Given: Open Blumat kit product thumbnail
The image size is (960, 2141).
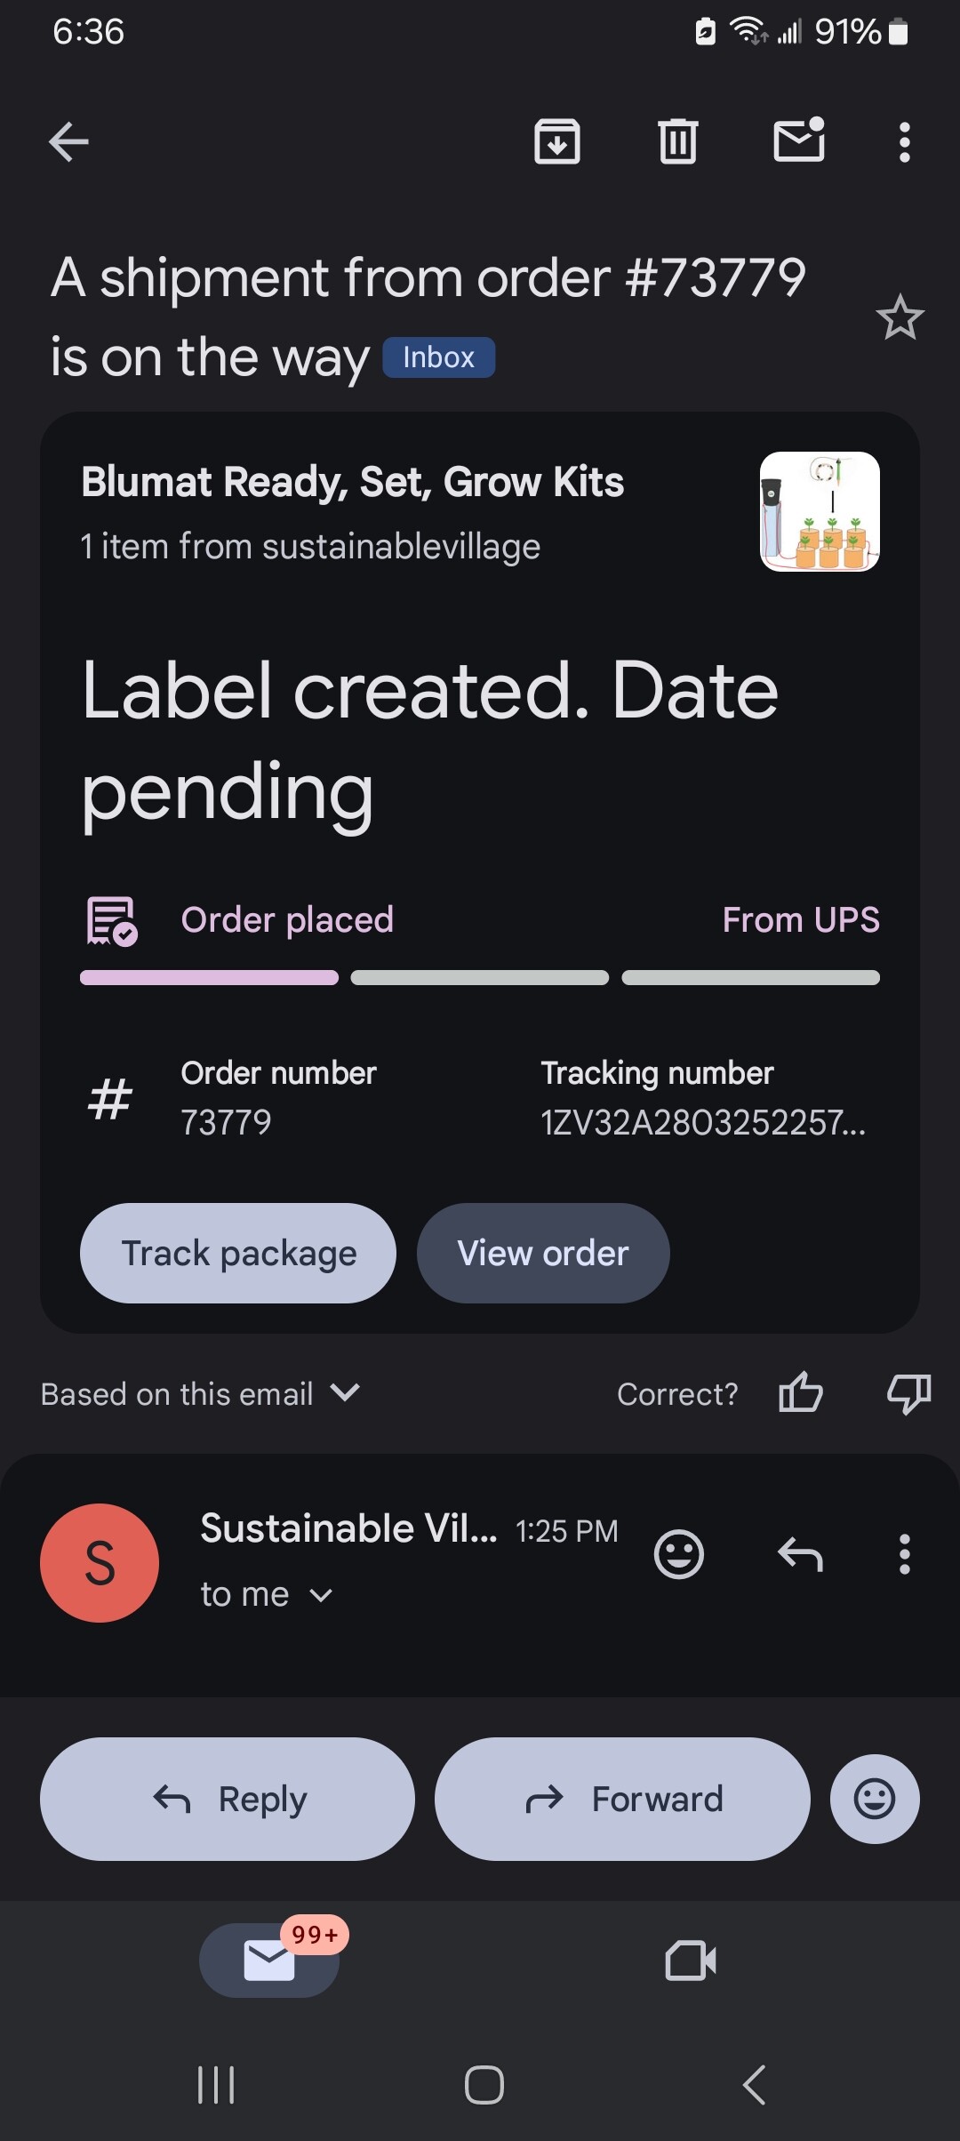Looking at the screenshot, I should tap(819, 511).
